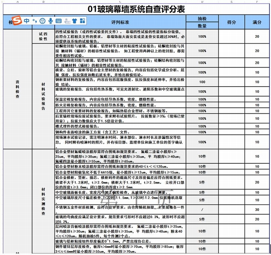The height and width of the screenshot is (255, 271).
Task: Open the skin T-shirt icon
Action: tap(75, 20)
